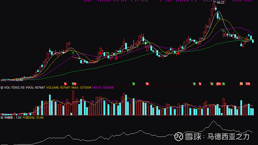
Task: Click the red up arrow beside the leftmost green down arrow
Action: click(x=101, y=53)
